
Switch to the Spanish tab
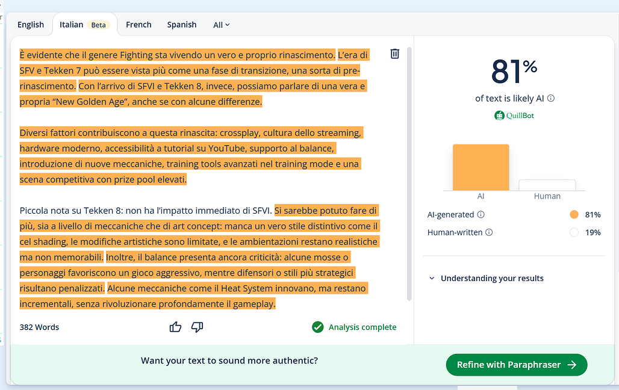(x=182, y=25)
